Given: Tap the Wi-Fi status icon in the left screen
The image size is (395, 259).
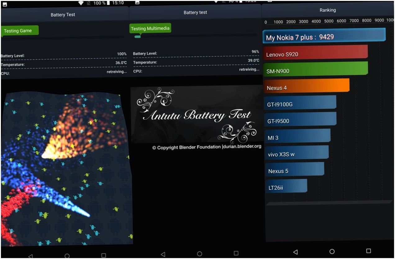Looking at the screenshot, I should coord(81,3).
